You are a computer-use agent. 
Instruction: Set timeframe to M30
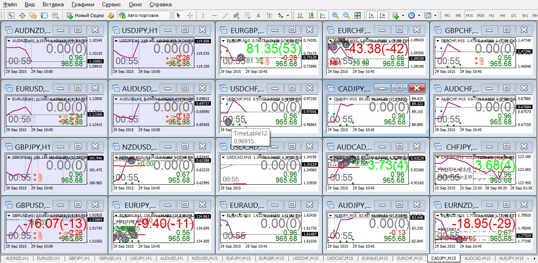pos(480,15)
